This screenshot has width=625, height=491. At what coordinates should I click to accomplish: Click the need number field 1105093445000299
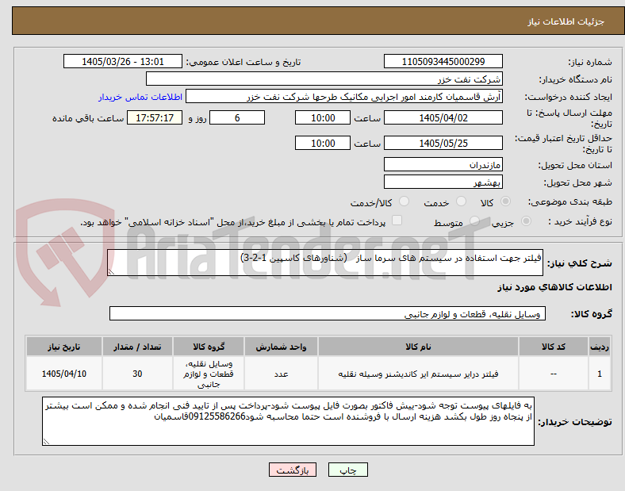[443, 62]
